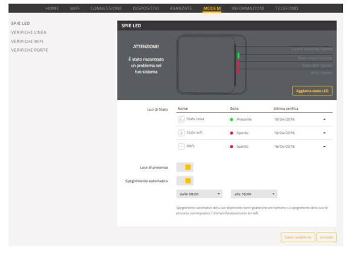Expand the Stato wifi row details
Image resolution: width=355 pixels, height=253 pixels.
(324, 133)
